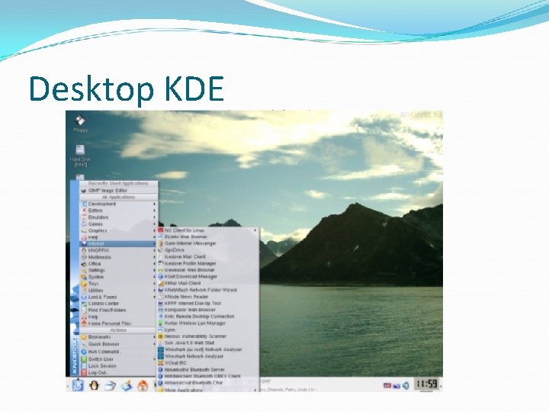Image resolution: width=549 pixels, height=412 pixels.
Task: Launch Wireshark (as root) Network Analyzer
Action: [x=208, y=349]
